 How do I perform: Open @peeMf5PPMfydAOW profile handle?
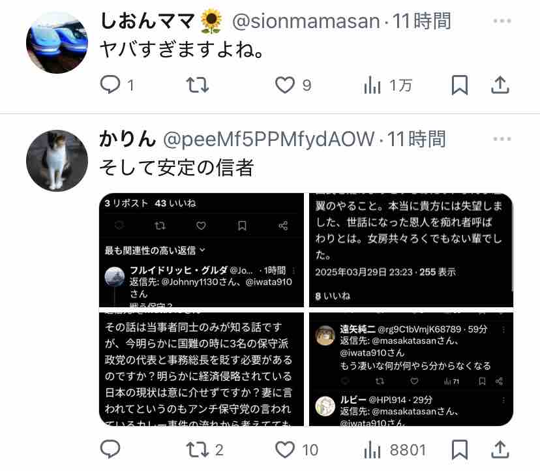[x=269, y=140]
